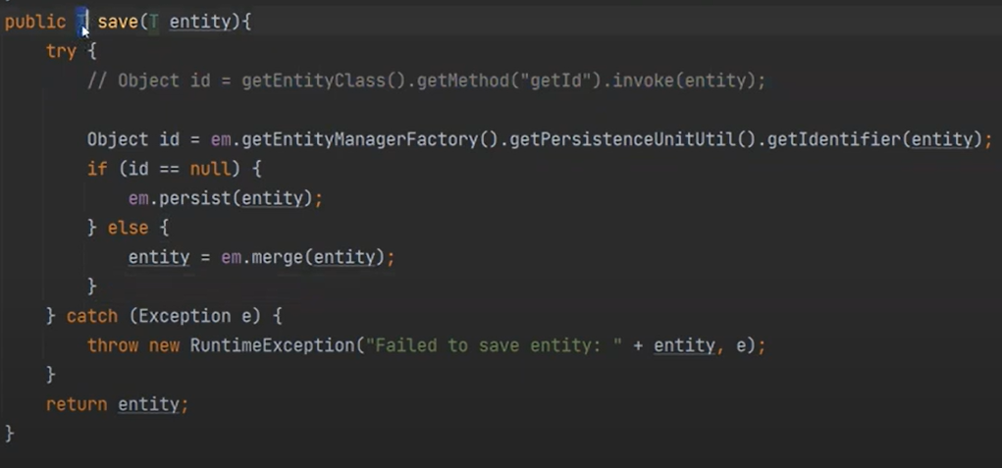Click the 'RuntimeException' class name
The height and width of the screenshot is (468, 1002).
click(x=272, y=345)
